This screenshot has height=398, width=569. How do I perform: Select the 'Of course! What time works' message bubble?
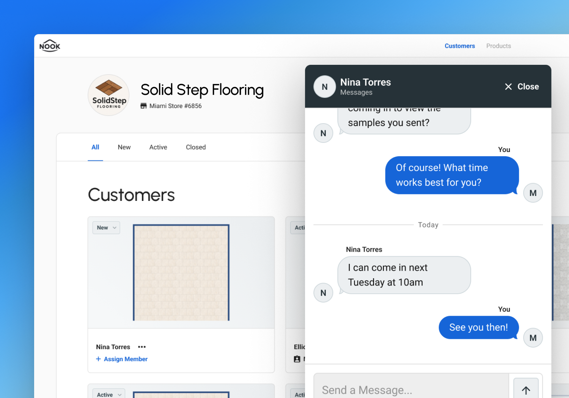(452, 175)
